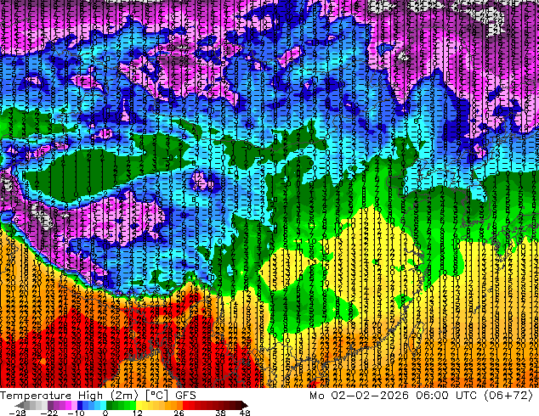The width and height of the screenshot is (539, 416).
Task: Click the right dark arrow end of color scale
Action: point(244,405)
